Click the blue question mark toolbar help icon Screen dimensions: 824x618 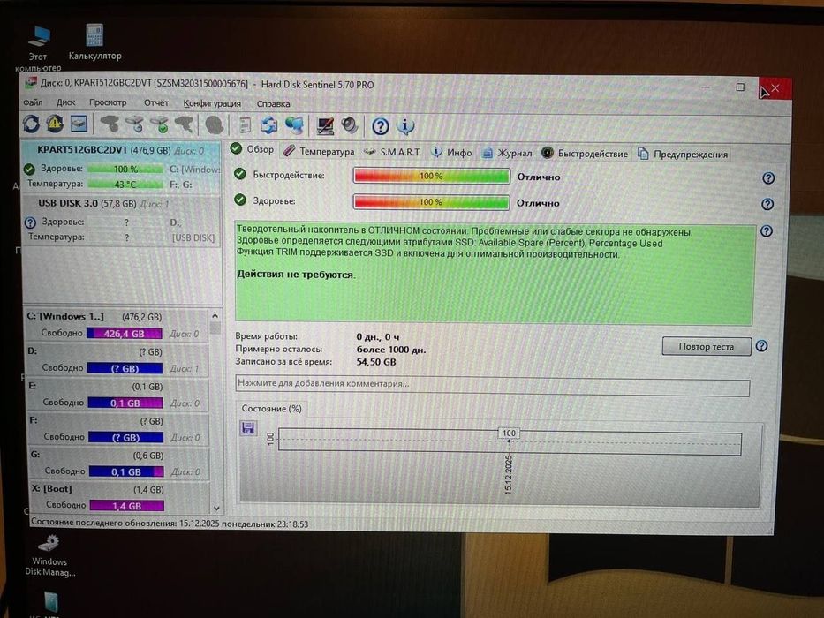pos(381,126)
